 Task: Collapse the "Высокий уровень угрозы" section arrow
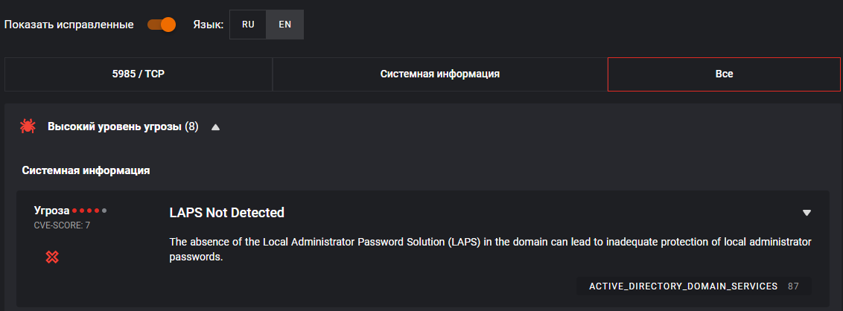point(215,127)
